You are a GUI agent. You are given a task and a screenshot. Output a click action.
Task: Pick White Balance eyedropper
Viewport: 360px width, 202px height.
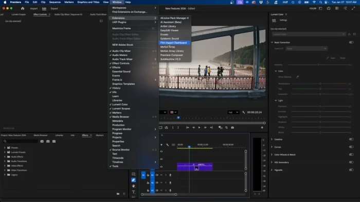(297, 77)
